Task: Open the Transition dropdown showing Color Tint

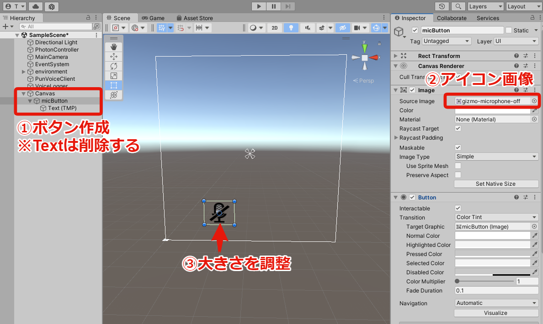Action: tap(496, 217)
